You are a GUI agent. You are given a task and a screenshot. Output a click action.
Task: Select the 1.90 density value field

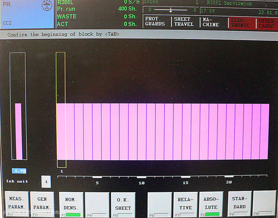tap(19, 171)
